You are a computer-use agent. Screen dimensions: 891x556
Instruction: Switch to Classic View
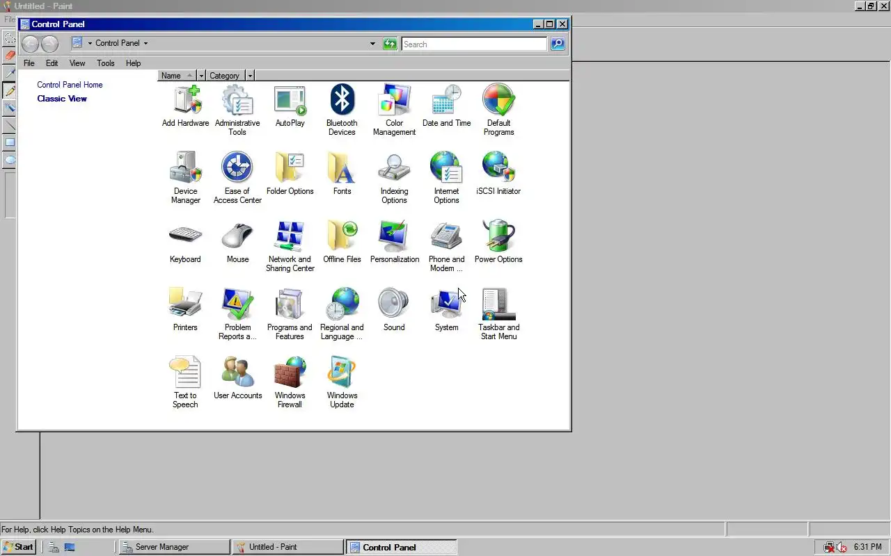coord(62,99)
